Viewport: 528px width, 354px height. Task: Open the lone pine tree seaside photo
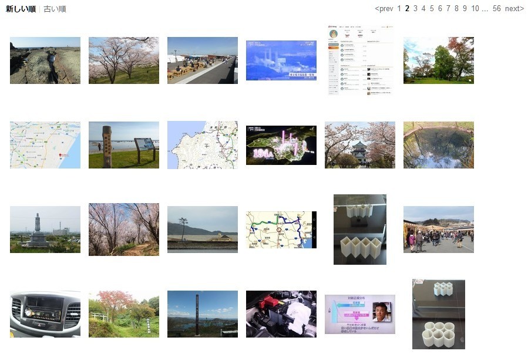coord(203,230)
